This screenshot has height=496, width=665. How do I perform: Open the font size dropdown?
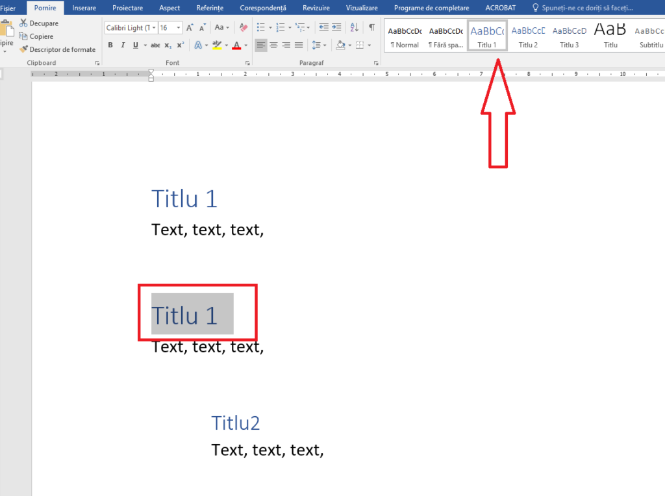coord(179,28)
